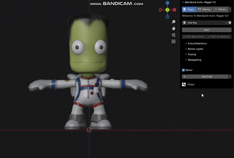Expand the Bones Layers section
234x158 pixels.
tap(194, 49)
